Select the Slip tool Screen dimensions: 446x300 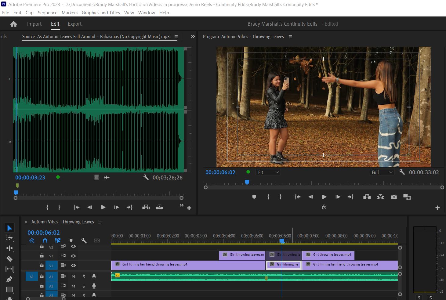point(9,269)
